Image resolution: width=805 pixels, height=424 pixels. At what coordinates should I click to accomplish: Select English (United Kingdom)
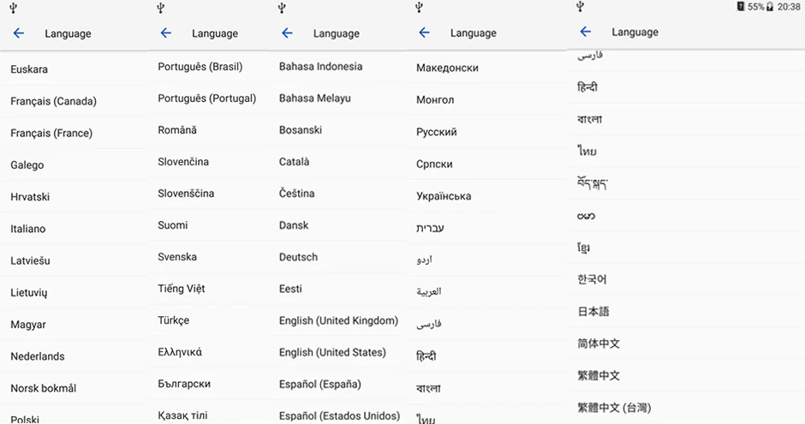[x=337, y=320]
